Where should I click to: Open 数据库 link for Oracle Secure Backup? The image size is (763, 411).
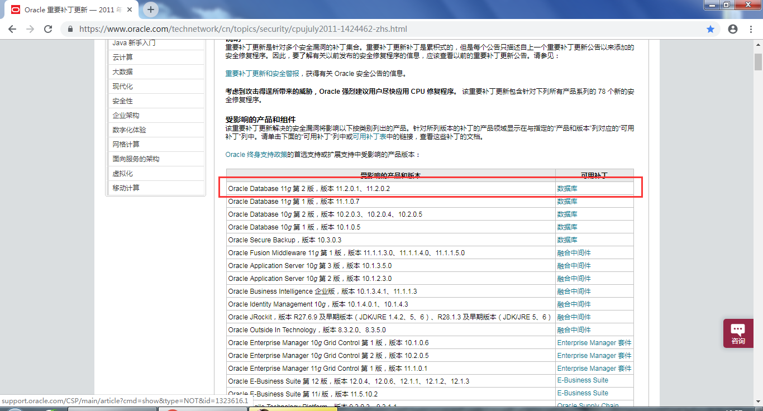pyautogui.click(x=568, y=240)
